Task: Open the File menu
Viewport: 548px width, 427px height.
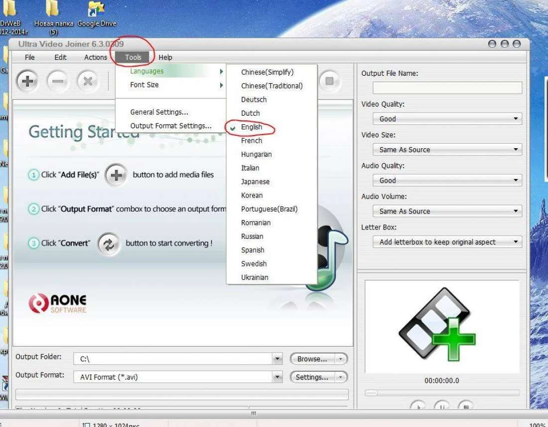Action: click(30, 57)
